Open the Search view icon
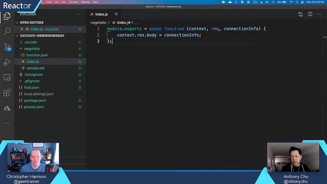Screen dimensions: 327x184 click(x=7, y=31)
